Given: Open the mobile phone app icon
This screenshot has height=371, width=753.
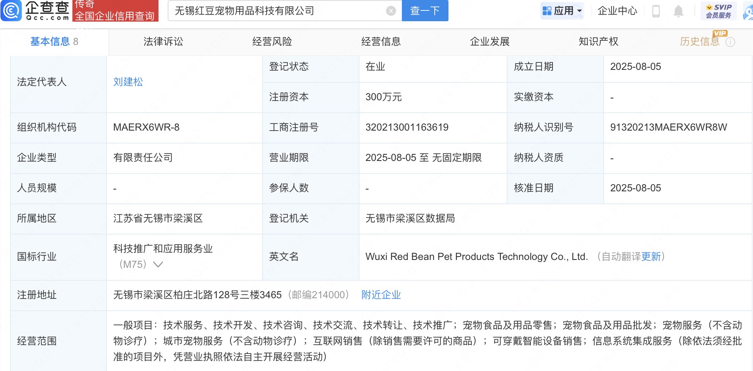Looking at the screenshot, I should 656,11.
